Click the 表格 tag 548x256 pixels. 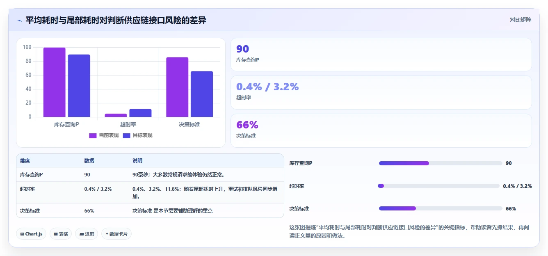pos(61,234)
